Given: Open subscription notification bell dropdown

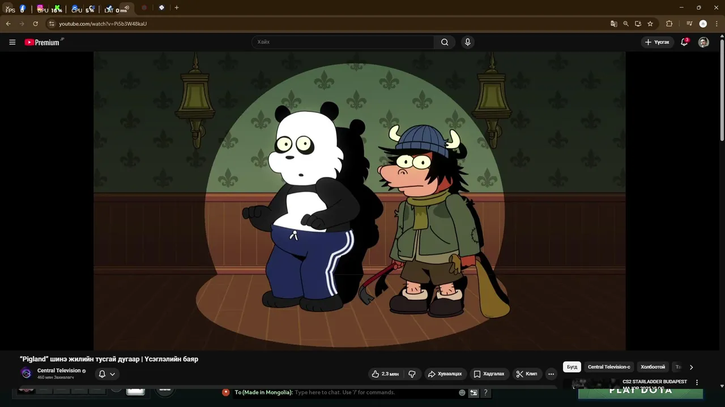Looking at the screenshot, I should coord(107,374).
